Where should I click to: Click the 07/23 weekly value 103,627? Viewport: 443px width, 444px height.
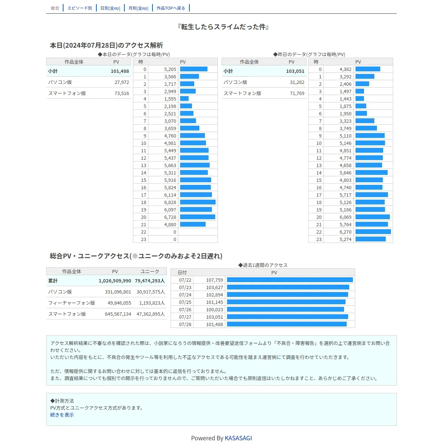click(x=214, y=287)
